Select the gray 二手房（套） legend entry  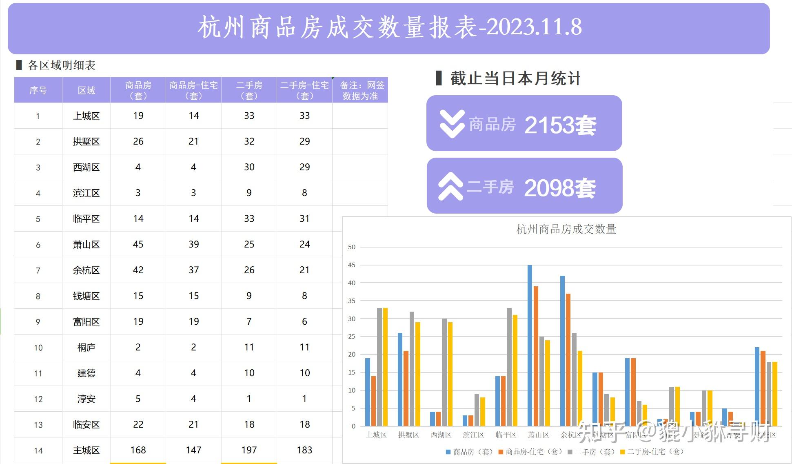(591, 452)
